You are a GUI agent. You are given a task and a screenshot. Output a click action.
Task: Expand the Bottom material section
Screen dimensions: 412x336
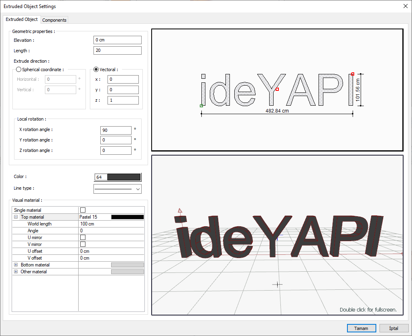[x=15, y=264]
